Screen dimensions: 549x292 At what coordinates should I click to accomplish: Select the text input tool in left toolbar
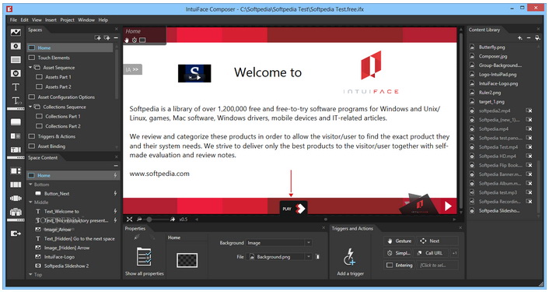[x=16, y=150]
